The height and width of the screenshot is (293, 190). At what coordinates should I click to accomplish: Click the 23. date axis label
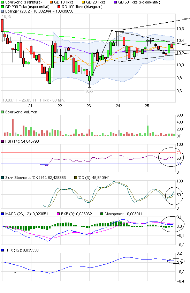pyautogui.click(x=89, y=106)
